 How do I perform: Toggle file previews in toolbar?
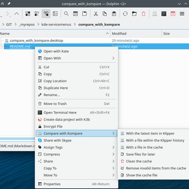(55, 14)
